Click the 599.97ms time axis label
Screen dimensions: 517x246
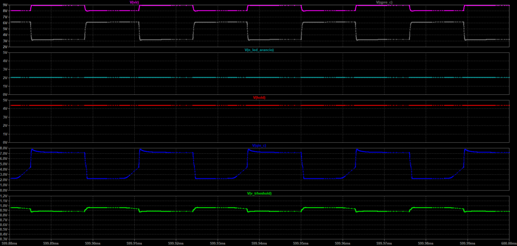click(x=384, y=243)
